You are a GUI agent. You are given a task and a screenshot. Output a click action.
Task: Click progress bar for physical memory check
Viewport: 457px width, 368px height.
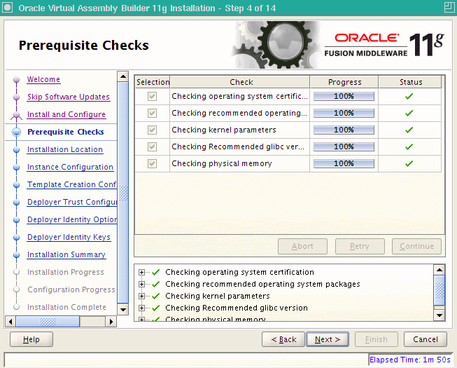[x=344, y=163]
